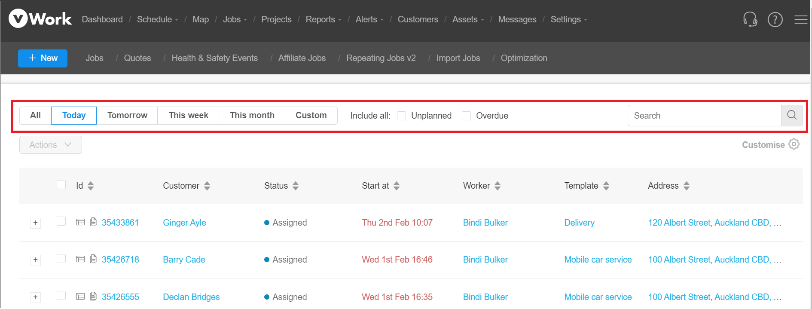Open the Affiliate Jobs sub-tab
This screenshot has width=812, height=309.
pos(302,58)
